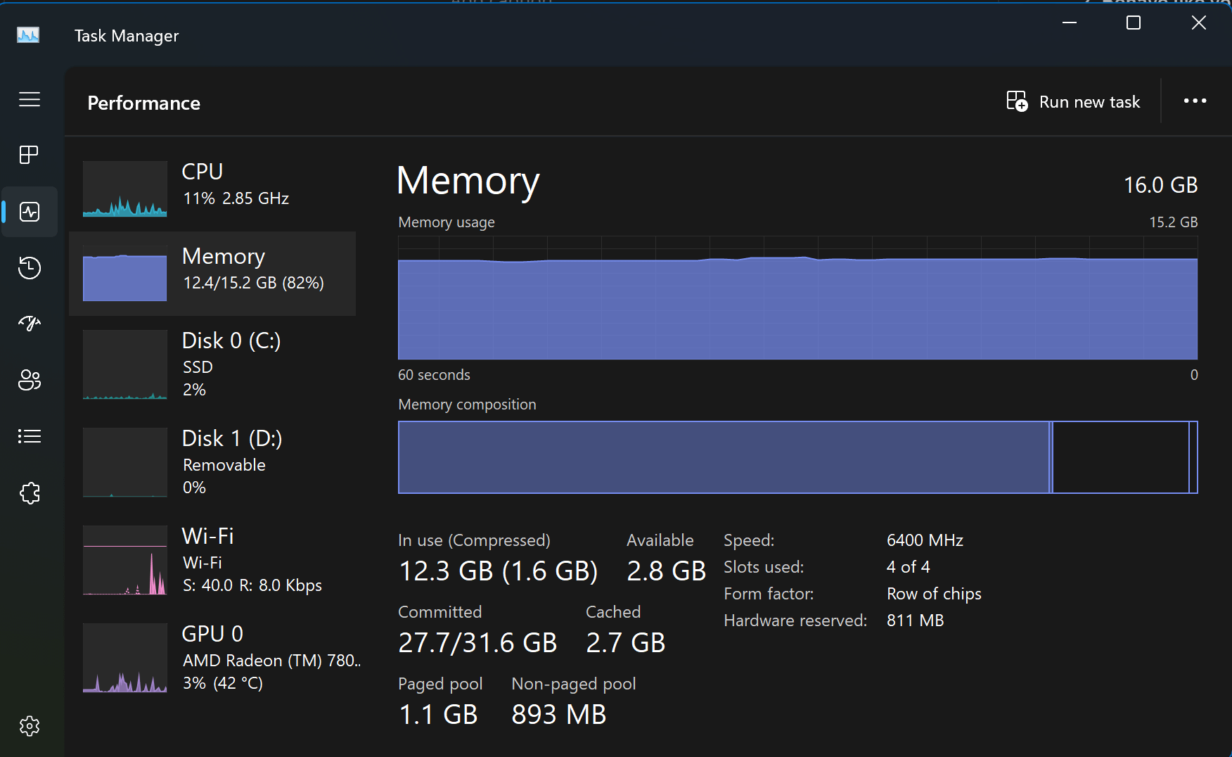Open the Services page puzzle icon
The width and height of the screenshot is (1232, 757).
(x=30, y=492)
